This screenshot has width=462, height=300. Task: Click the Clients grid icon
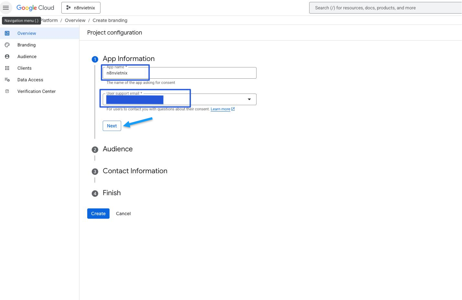pyautogui.click(x=7, y=68)
